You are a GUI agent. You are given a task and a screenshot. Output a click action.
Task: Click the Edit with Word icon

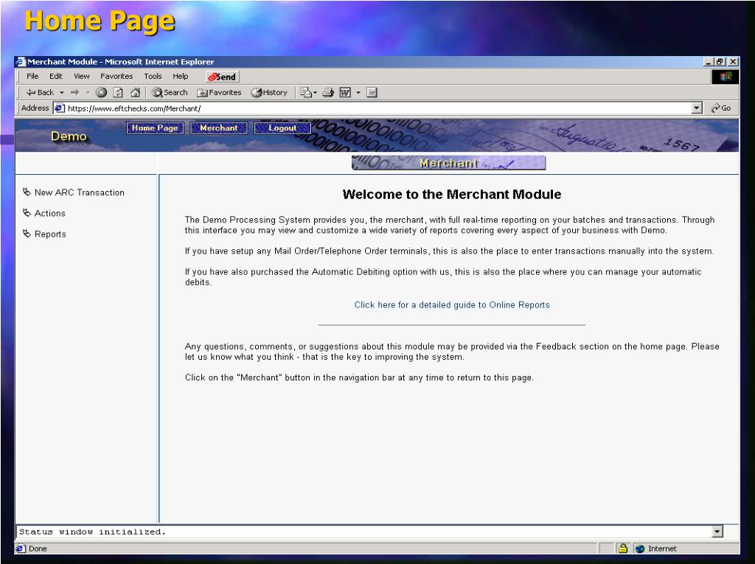point(345,92)
